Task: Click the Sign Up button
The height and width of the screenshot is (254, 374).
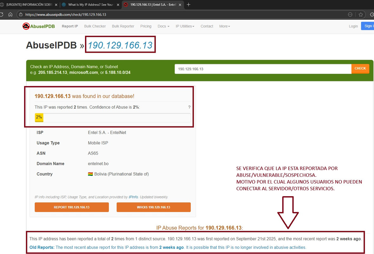Action: pyautogui.click(x=368, y=26)
